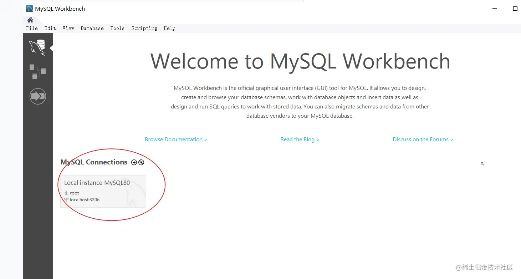This screenshot has height=279, width=521.
Task: Click the localhost:3306 text on connection tile
Action: [85, 200]
